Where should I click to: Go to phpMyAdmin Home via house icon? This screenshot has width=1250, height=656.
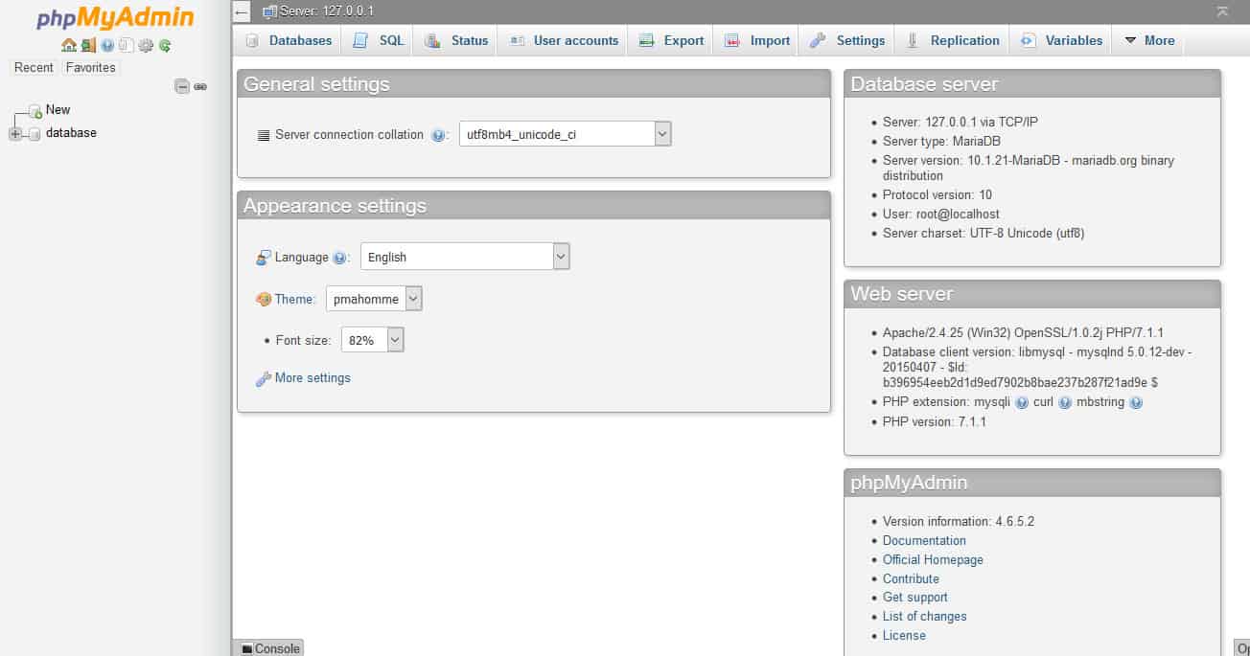click(69, 45)
